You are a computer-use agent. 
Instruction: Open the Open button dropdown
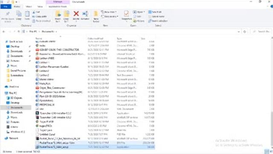[139, 12]
